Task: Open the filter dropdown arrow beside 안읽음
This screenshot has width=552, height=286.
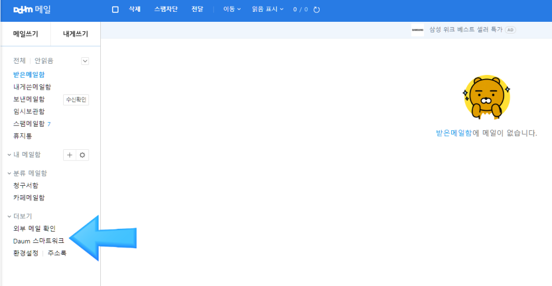Action: tap(85, 61)
